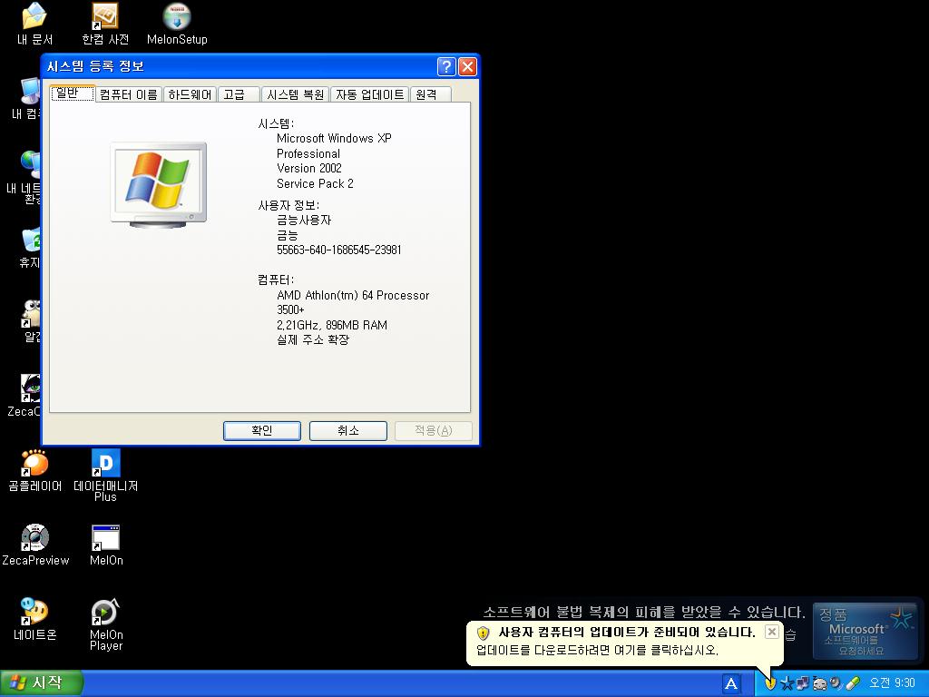Switch to the 시스템 복원 tab

click(x=295, y=94)
